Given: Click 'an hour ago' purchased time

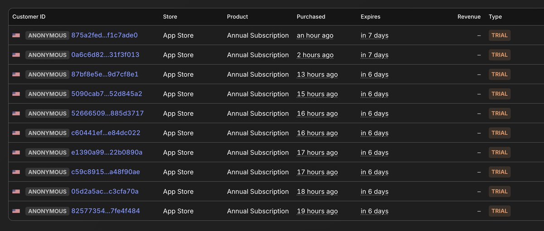Looking at the screenshot, I should pos(314,35).
